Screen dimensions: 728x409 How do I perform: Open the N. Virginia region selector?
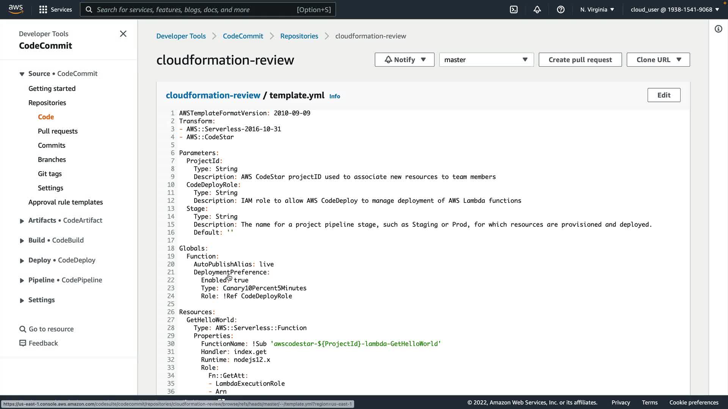pos(597,9)
